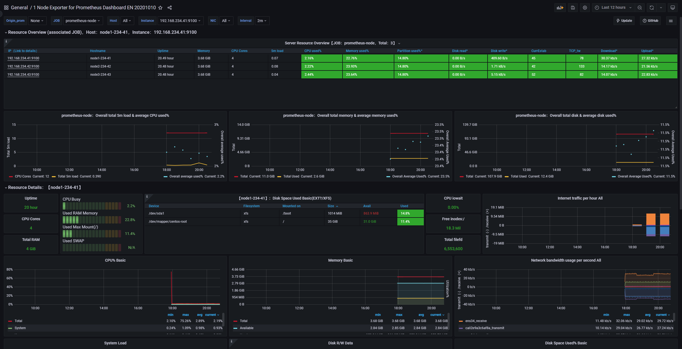Save the dashboard with disk icon
Viewport: 682px width, 349px height.
coord(573,8)
